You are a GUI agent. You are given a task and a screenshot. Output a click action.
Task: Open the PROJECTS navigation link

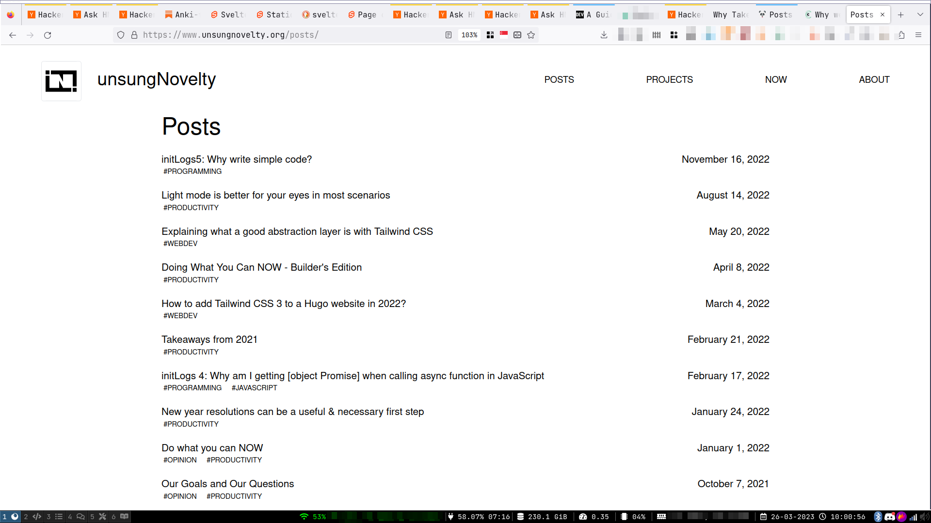[669, 79]
